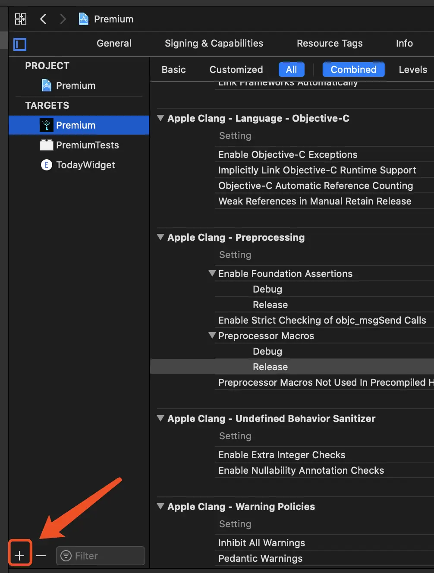The height and width of the screenshot is (573, 434).
Task: Click the add target plus button
Action: (19, 556)
